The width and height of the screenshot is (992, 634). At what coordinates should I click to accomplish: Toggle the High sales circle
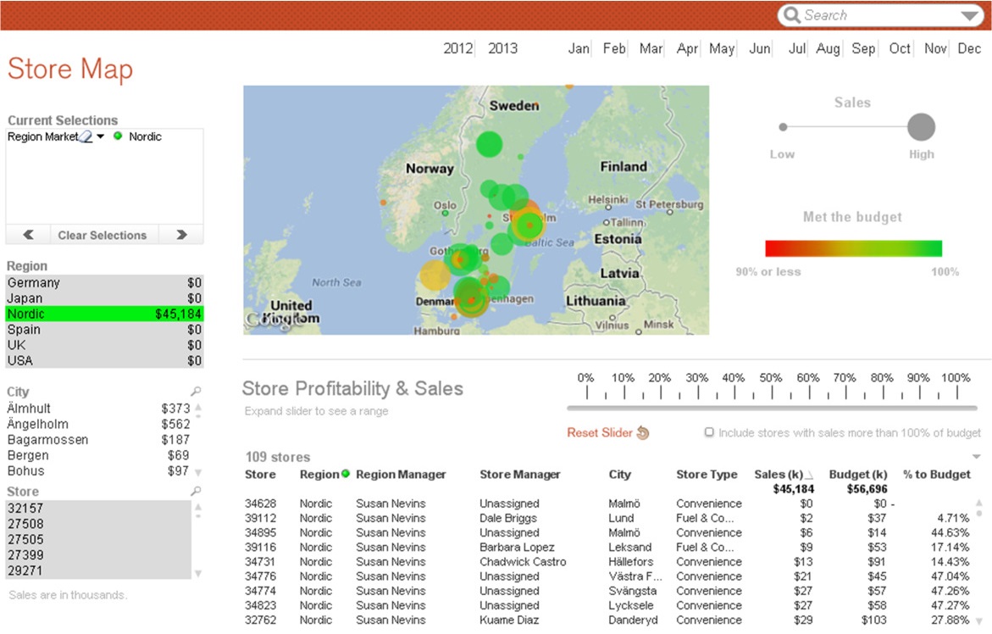(921, 127)
